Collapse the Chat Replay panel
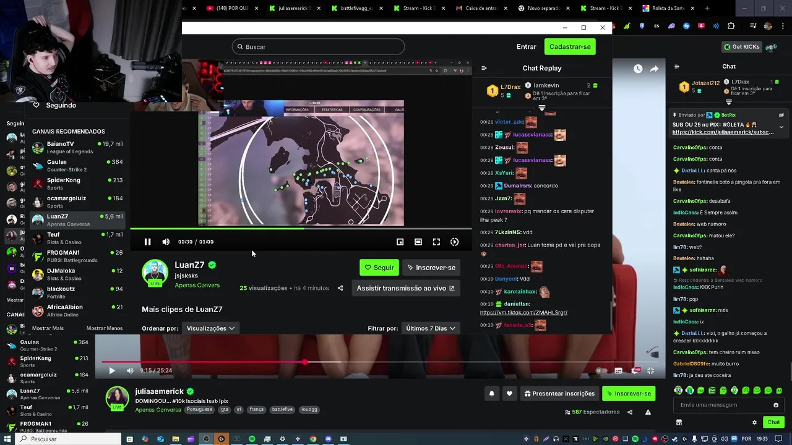Image resolution: width=792 pixels, height=445 pixels. [x=484, y=68]
